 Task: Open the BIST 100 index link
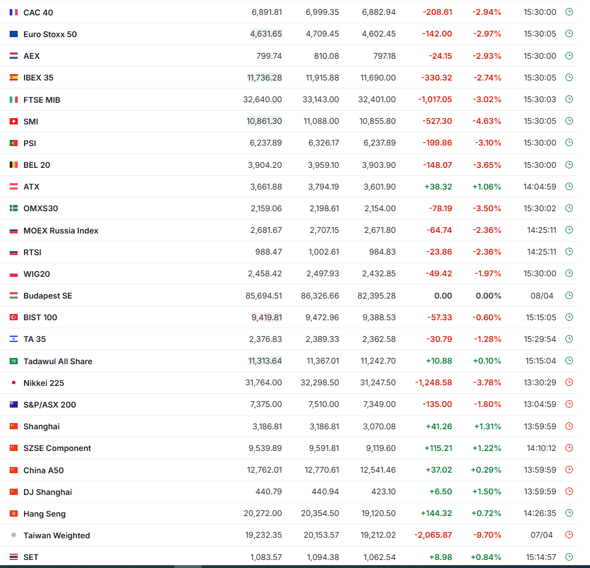tap(40, 317)
